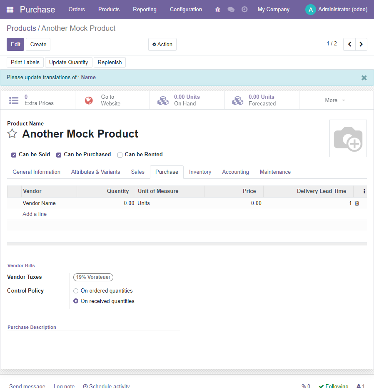Dismiss the translations notice with X
This screenshot has width=374, height=388.
click(364, 78)
